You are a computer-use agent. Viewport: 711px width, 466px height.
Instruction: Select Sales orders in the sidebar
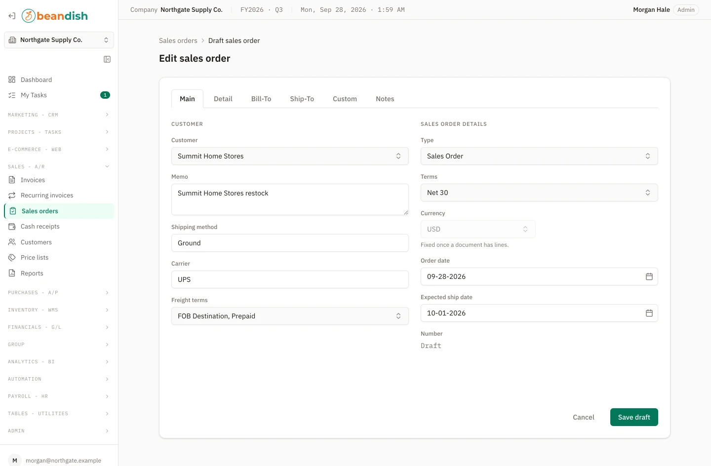[x=59, y=211]
